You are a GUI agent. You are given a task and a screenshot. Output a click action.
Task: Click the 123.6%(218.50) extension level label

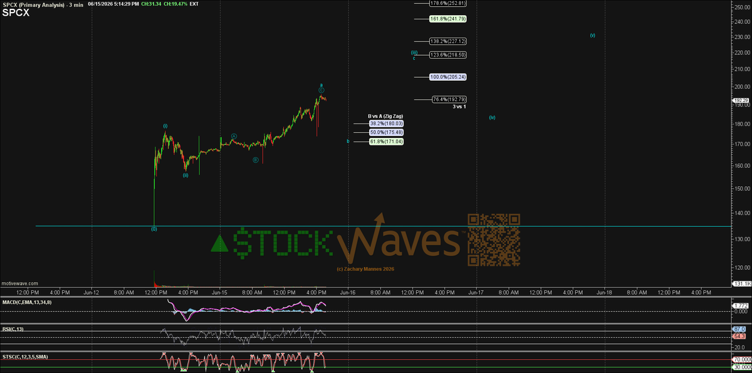tap(447, 55)
